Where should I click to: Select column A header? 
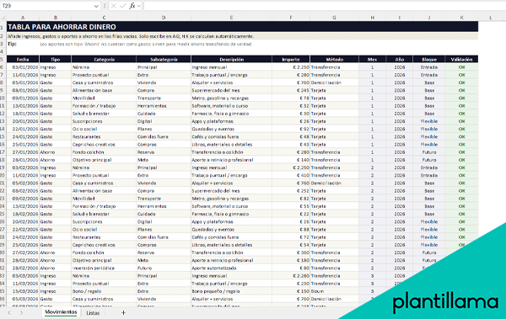(x=23, y=18)
